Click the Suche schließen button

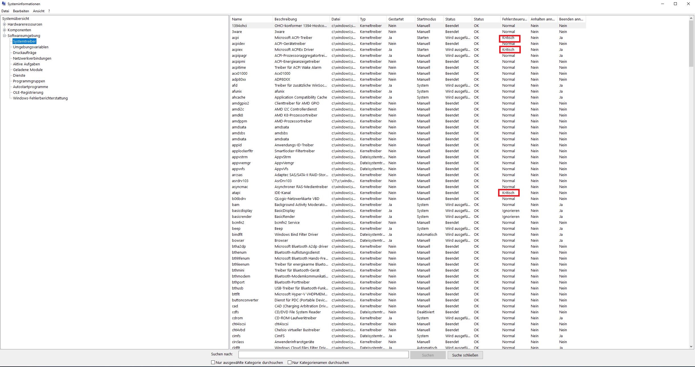(x=465, y=355)
